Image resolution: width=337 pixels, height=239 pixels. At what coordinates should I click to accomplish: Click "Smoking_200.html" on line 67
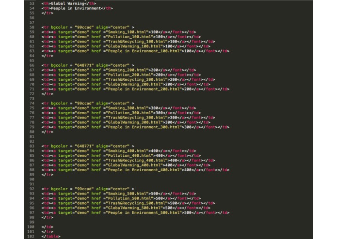pyautogui.click(x=127, y=70)
